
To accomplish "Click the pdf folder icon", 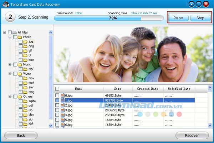I will 25,106.
